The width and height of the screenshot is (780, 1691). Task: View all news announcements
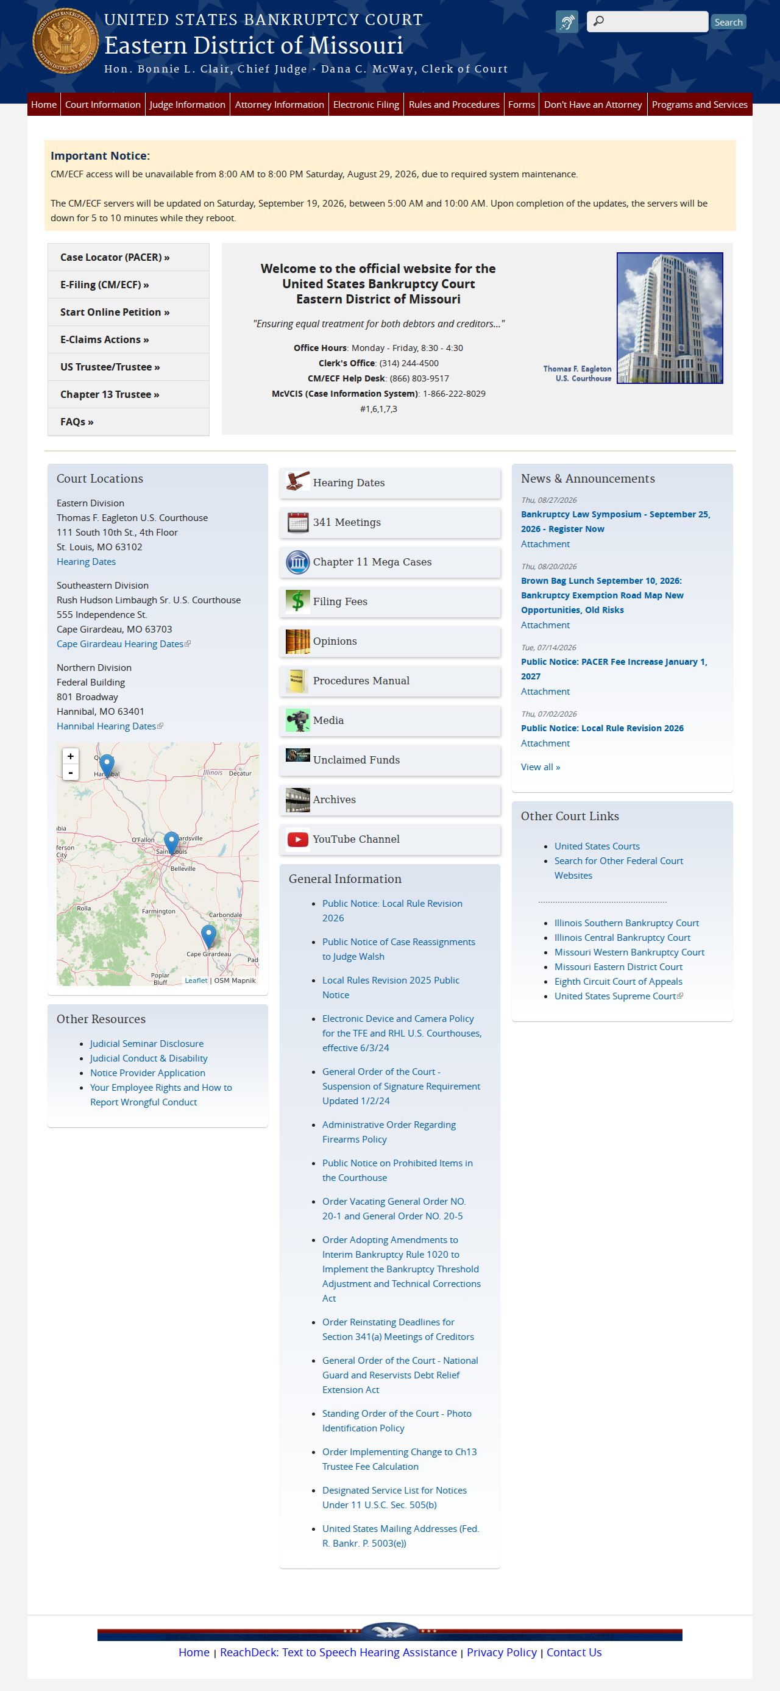541,767
